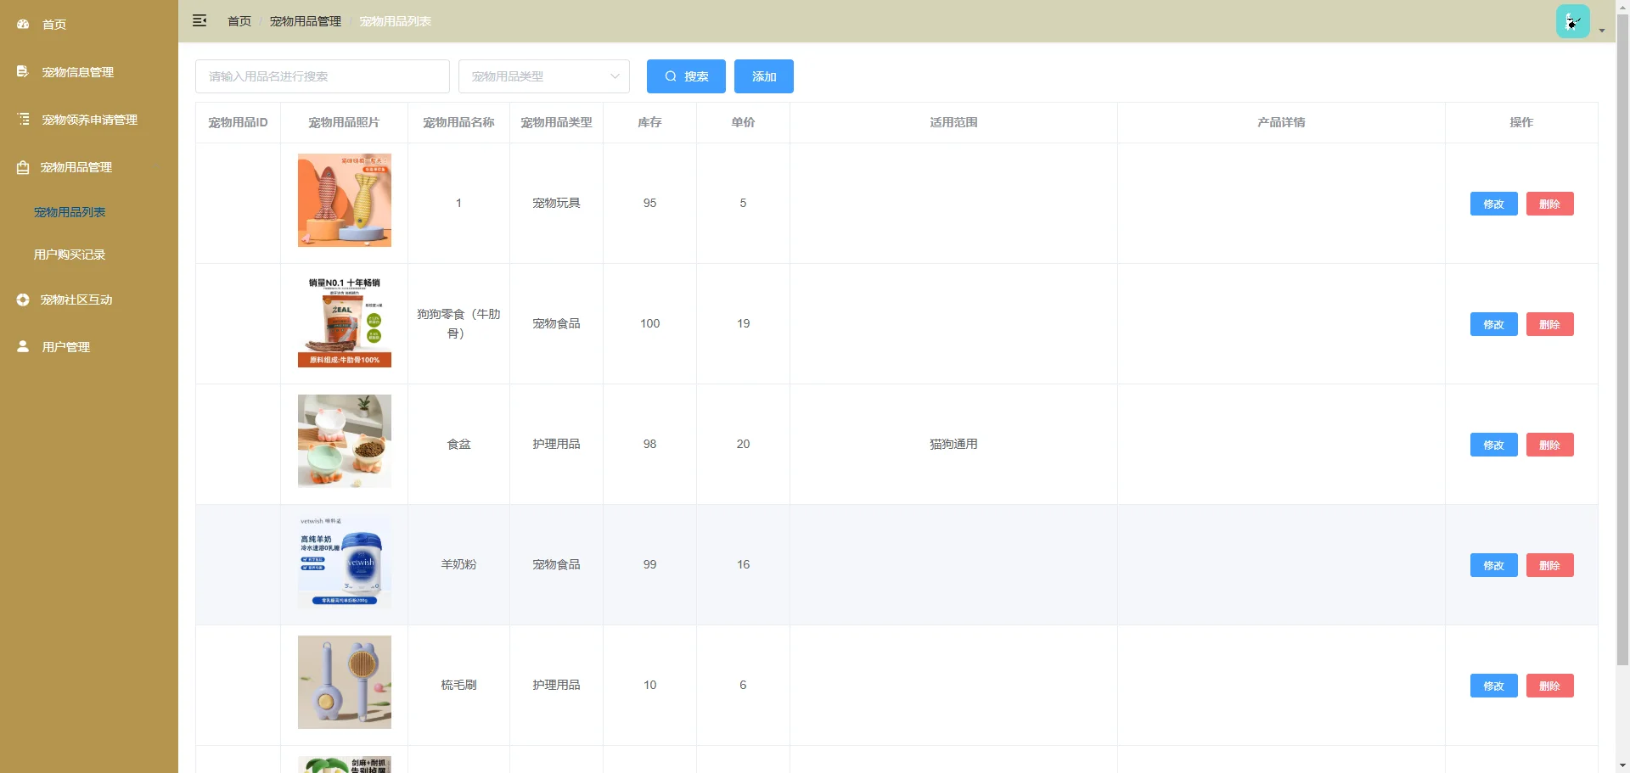Collapse the 宠物用品管理 submenu
Viewport: 1630px width, 773px height.
pos(89,167)
